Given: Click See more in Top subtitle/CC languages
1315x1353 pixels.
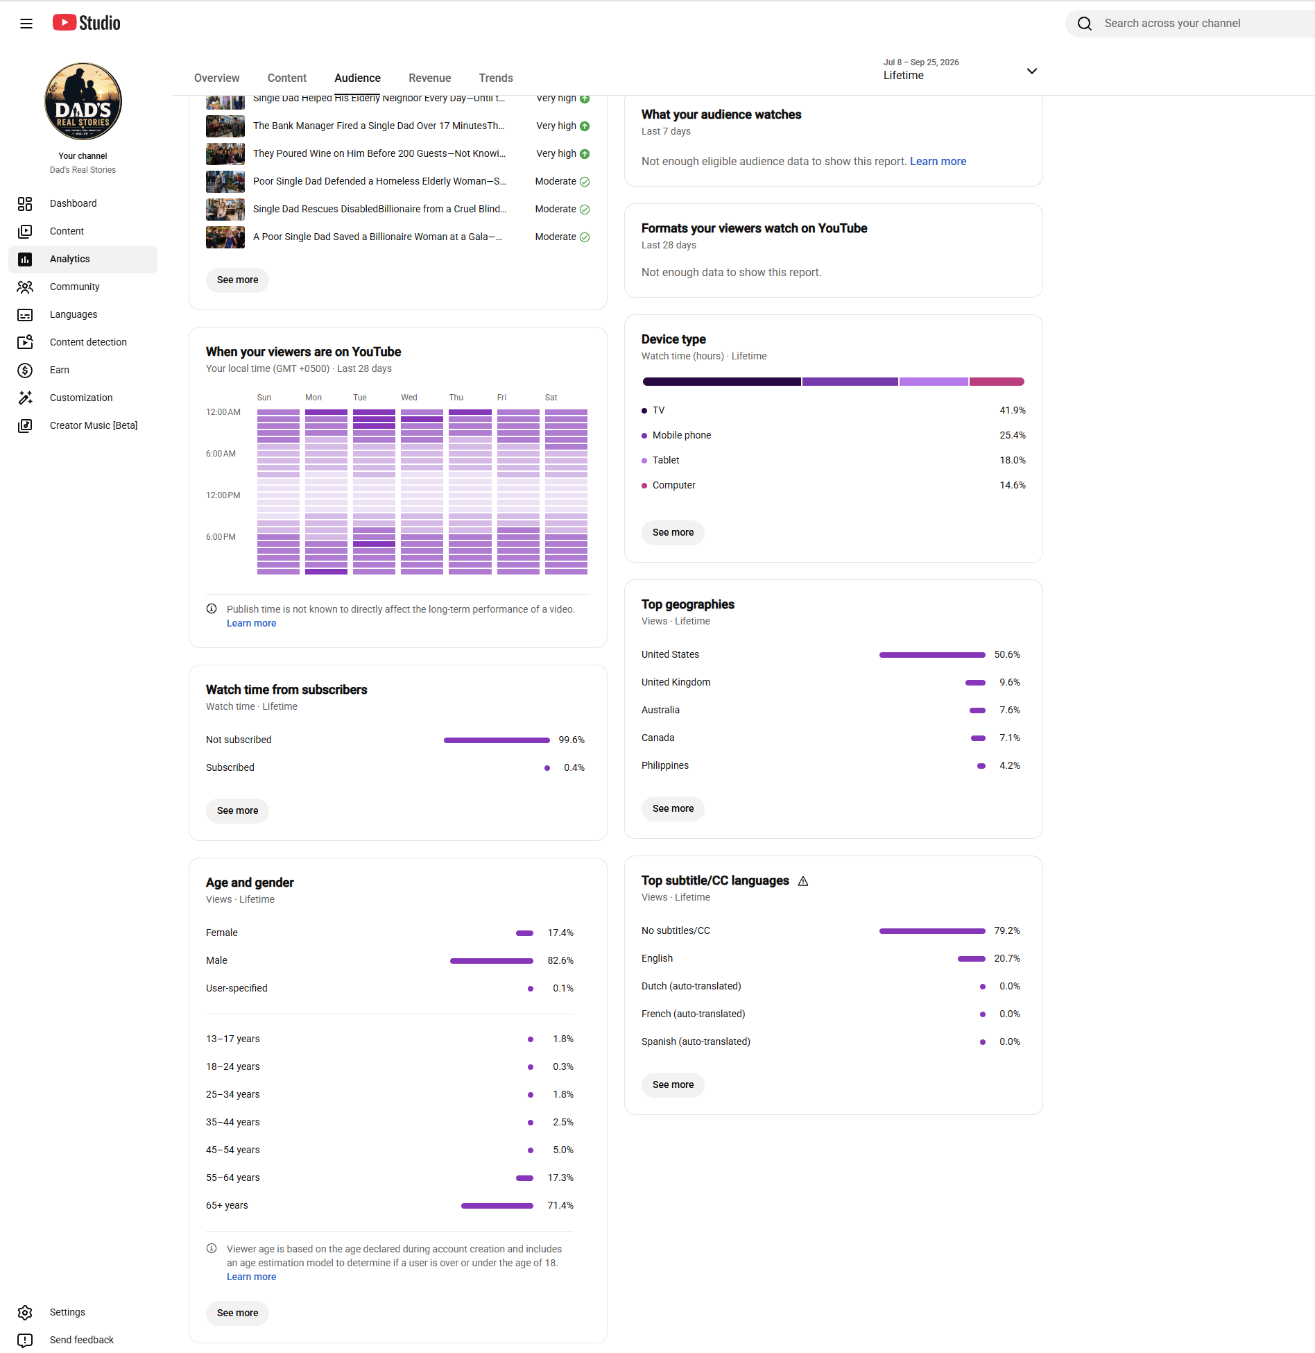Looking at the screenshot, I should (x=673, y=1085).
